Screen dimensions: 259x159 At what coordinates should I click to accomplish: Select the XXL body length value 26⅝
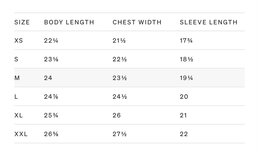coord(51,134)
